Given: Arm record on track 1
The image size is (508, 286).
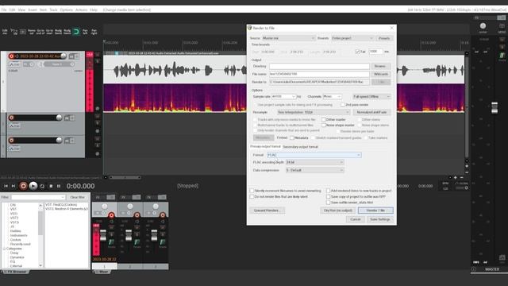Looking at the screenshot, I should [11, 56].
